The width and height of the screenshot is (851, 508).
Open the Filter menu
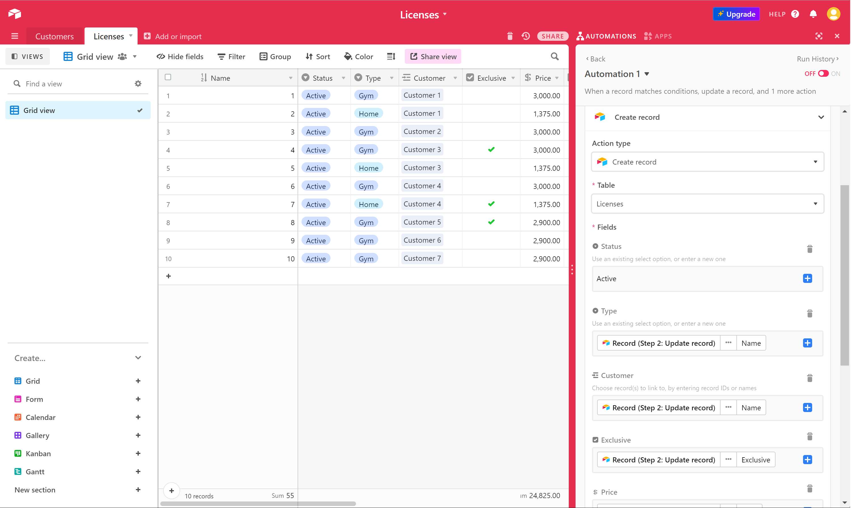coord(231,56)
